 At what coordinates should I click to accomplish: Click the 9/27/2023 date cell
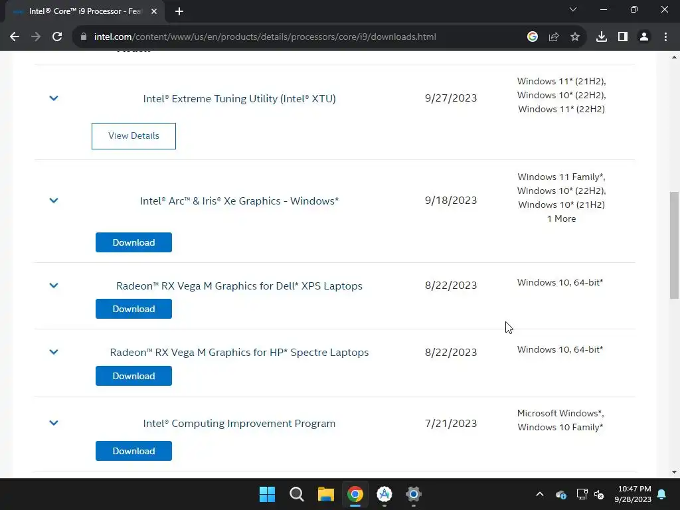[451, 98]
